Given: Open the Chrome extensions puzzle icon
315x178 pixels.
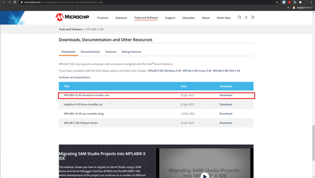Looking at the screenshot, I should 300,2.
